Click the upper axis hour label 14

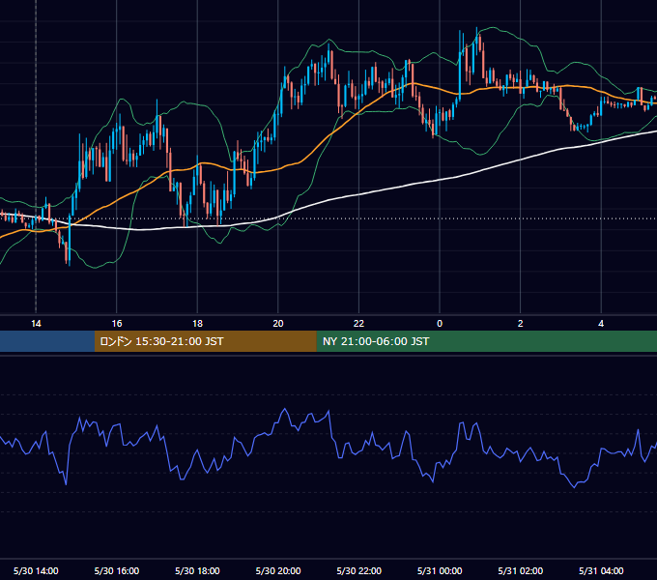point(36,324)
